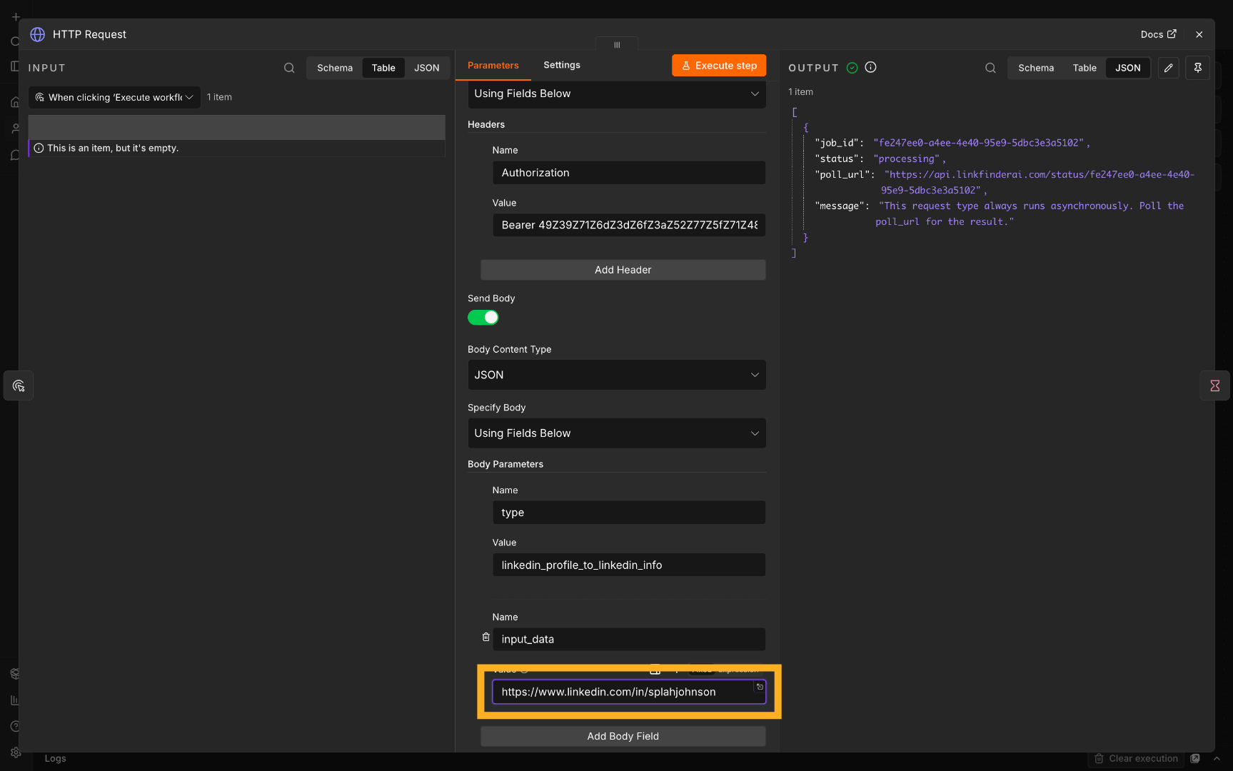Expand 'When clicking Execute workflow' input selector
1233x771 pixels.
pos(114,98)
